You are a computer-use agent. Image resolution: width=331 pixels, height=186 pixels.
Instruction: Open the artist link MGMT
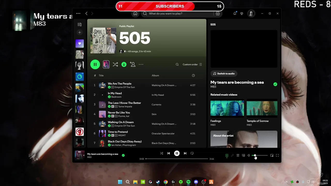point(122,135)
